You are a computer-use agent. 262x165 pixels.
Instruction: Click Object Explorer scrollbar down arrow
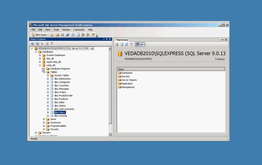click(110, 134)
